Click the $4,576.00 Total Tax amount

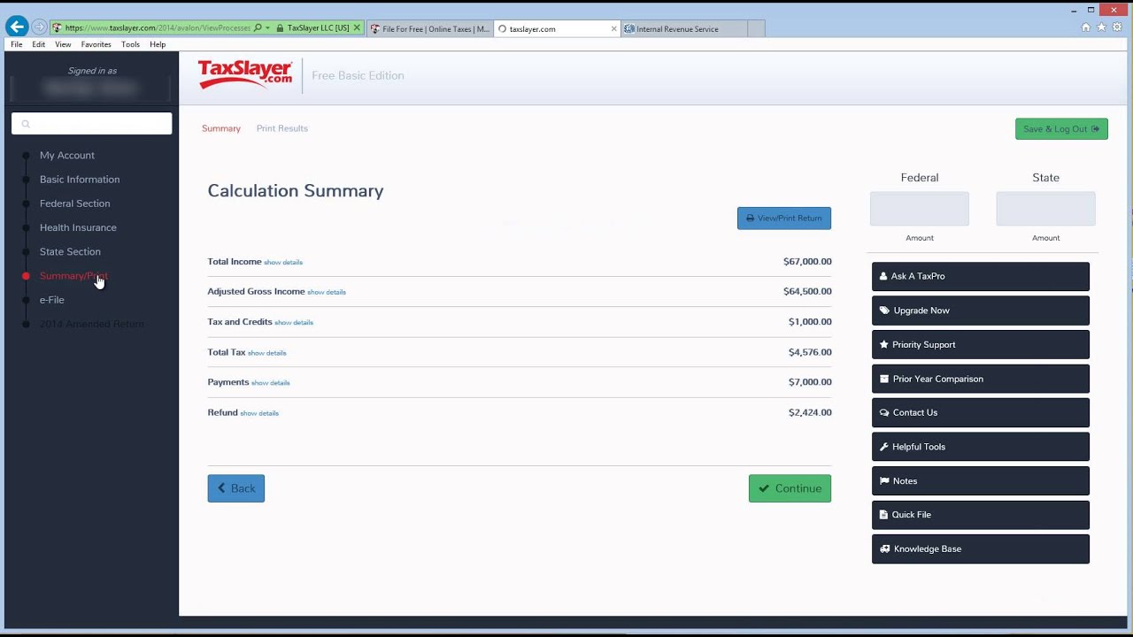[810, 352]
